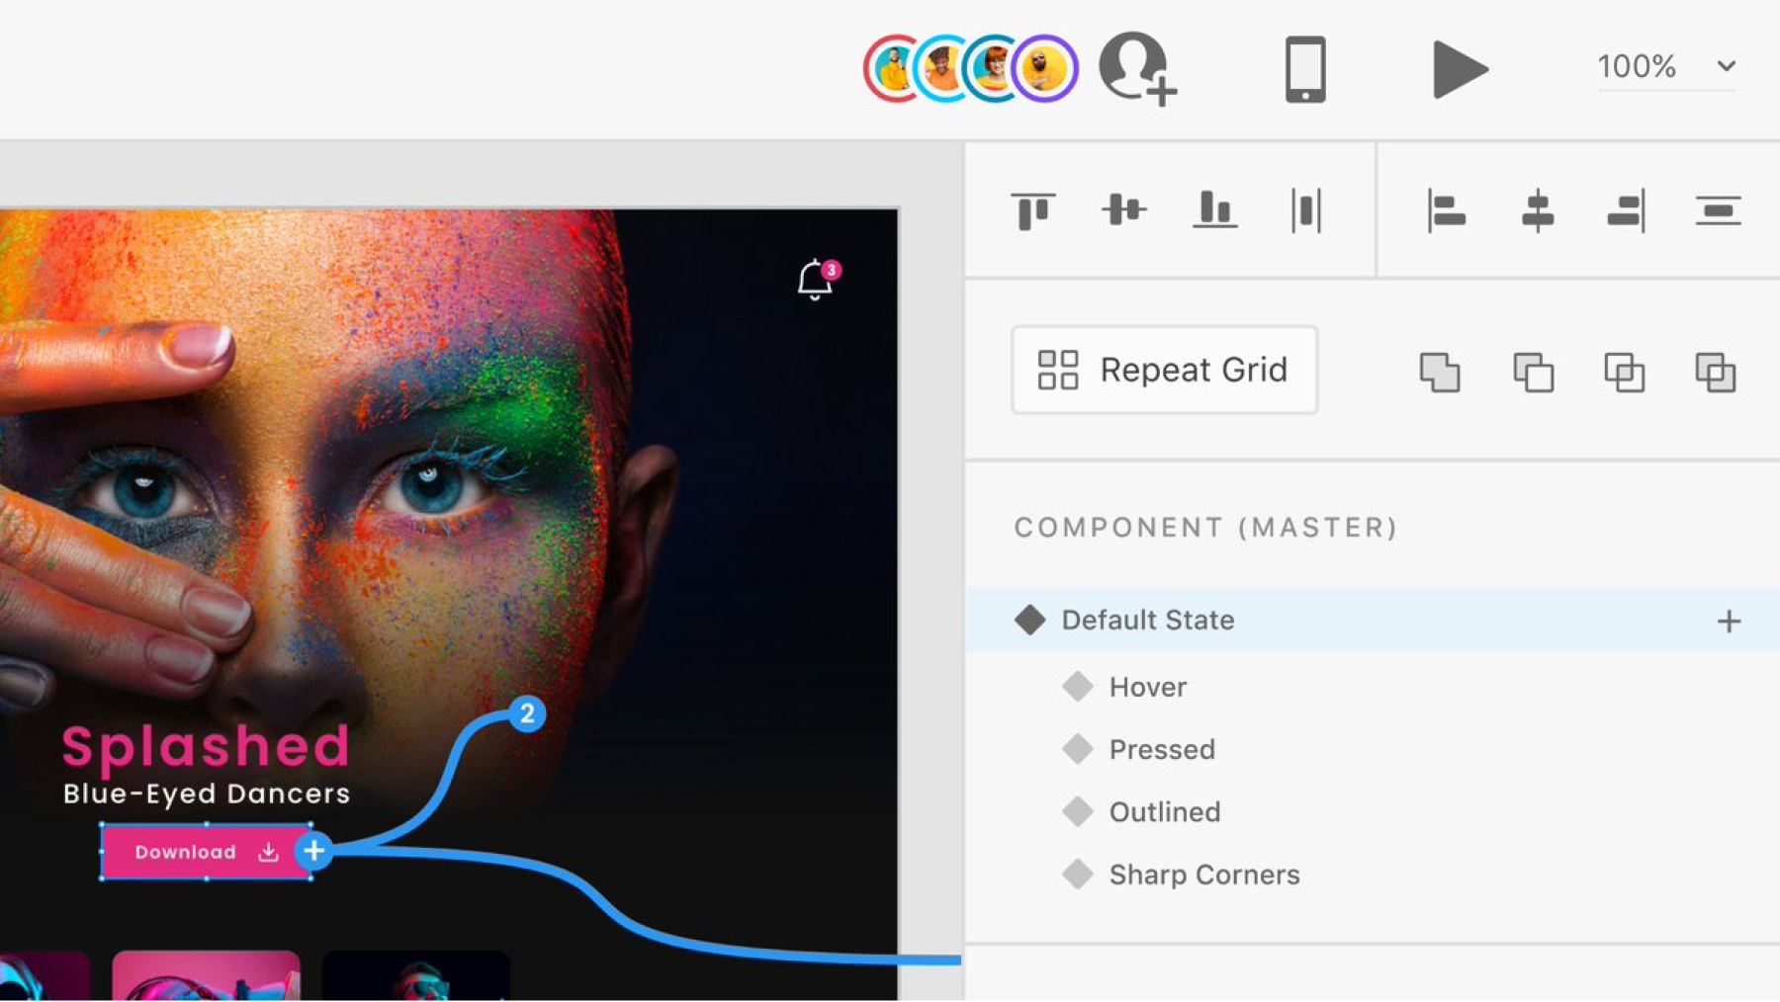
Task: Align objects to left edge
Action: click(1446, 211)
